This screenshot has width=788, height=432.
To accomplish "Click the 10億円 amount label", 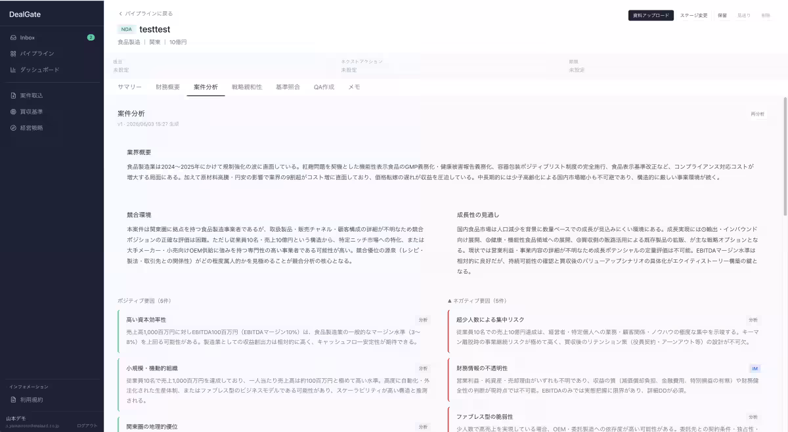I will (178, 42).
